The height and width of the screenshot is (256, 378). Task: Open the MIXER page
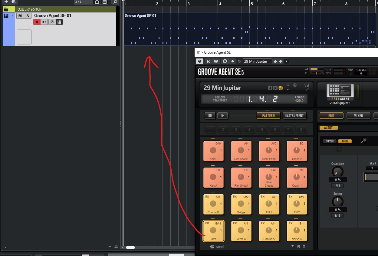pyautogui.click(x=358, y=115)
